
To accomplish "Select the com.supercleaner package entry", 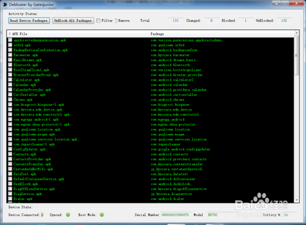I will [165, 144].
